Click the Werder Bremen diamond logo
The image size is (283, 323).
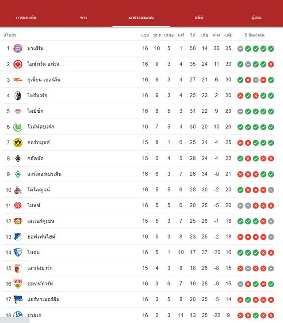(x=18, y=174)
